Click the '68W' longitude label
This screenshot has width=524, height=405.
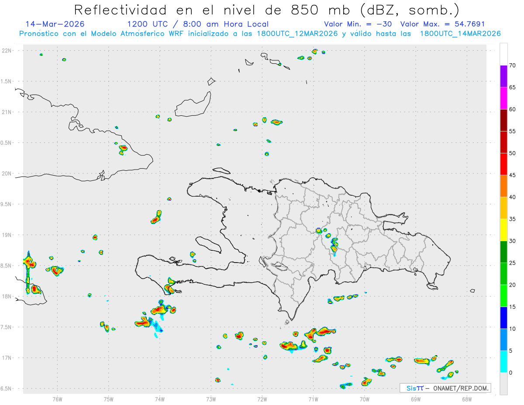pyautogui.click(x=467, y=399)
